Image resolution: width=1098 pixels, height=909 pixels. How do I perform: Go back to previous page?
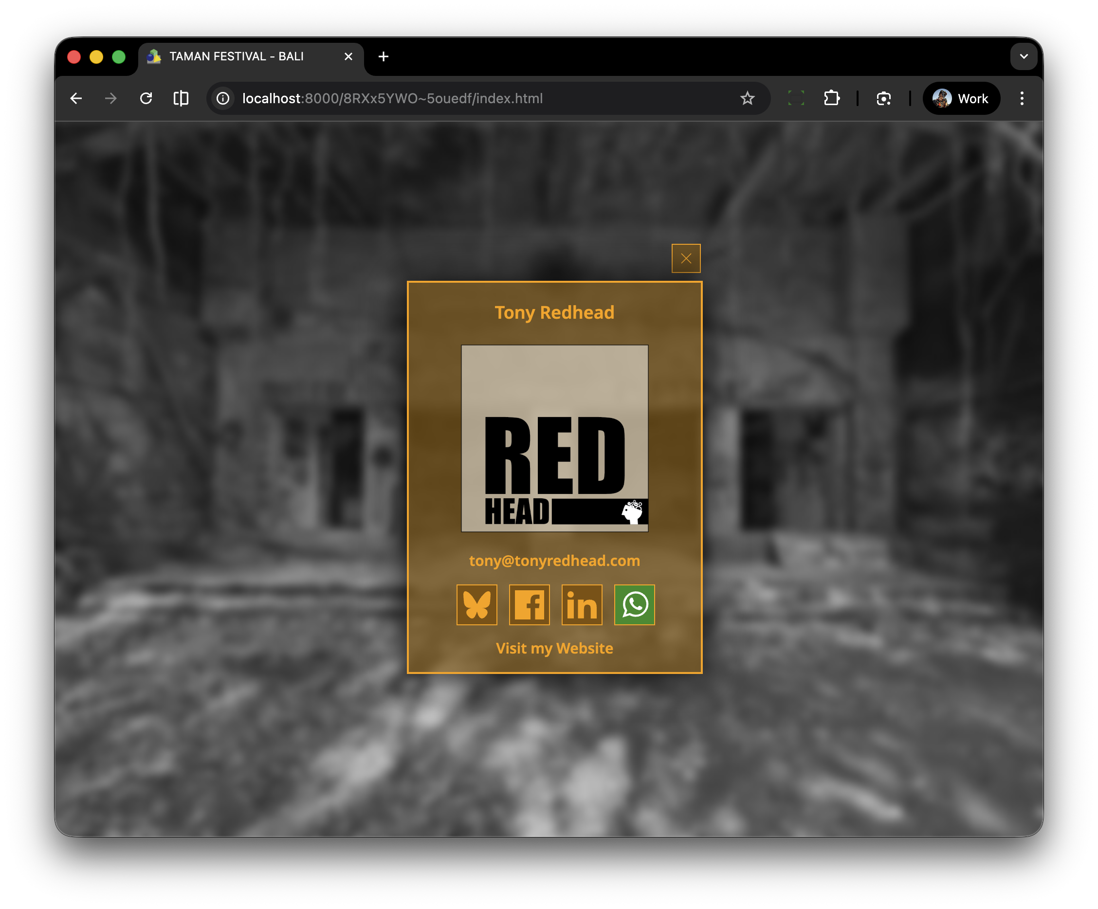click(76, 98)
